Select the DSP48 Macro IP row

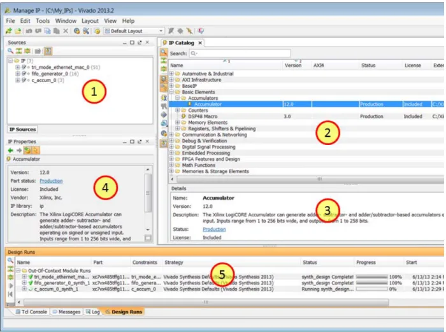(x=306, y=116)
